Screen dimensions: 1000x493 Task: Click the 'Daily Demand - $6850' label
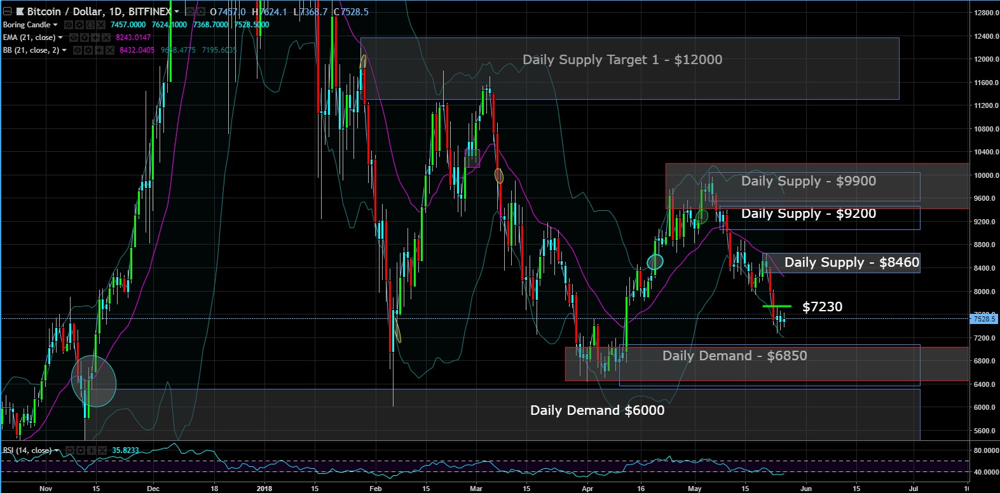pos(735,356)
